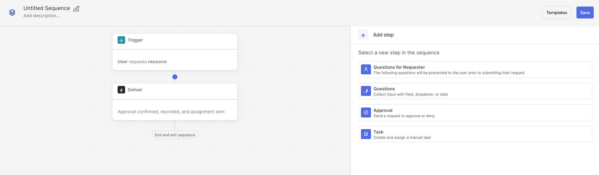Choose the Approval step option
This screenshot has width=599, height=175.
(475, 112)
